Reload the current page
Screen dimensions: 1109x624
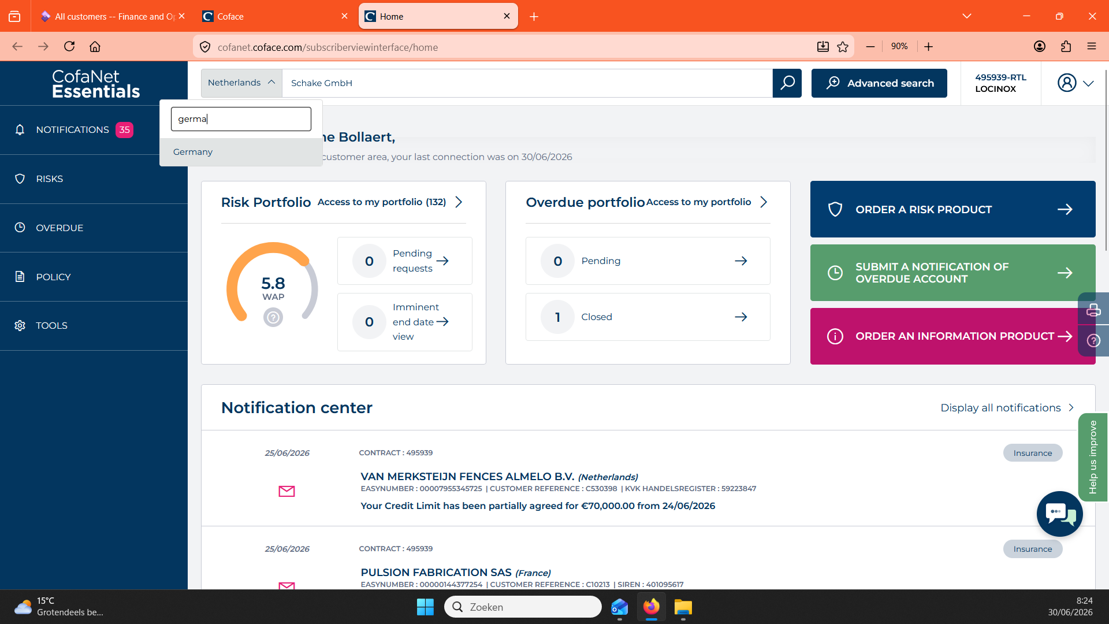point(69,47)
